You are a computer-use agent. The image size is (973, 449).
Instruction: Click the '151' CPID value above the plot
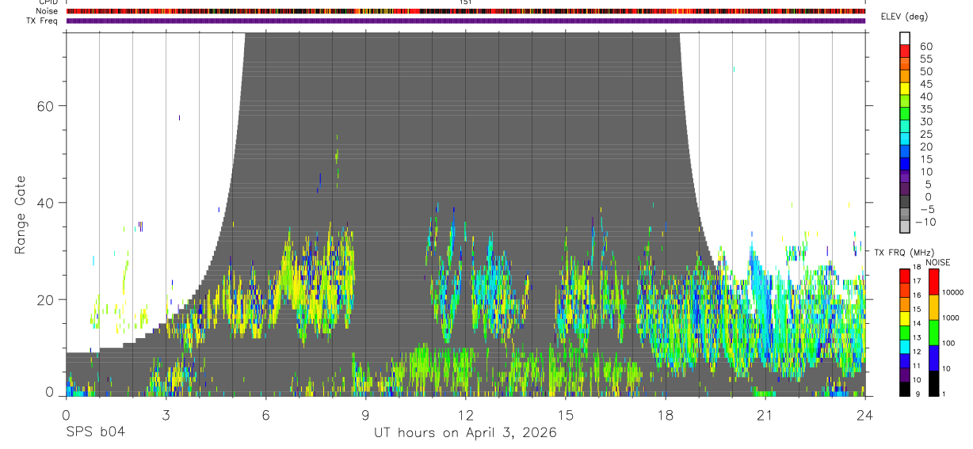point(465,2)
